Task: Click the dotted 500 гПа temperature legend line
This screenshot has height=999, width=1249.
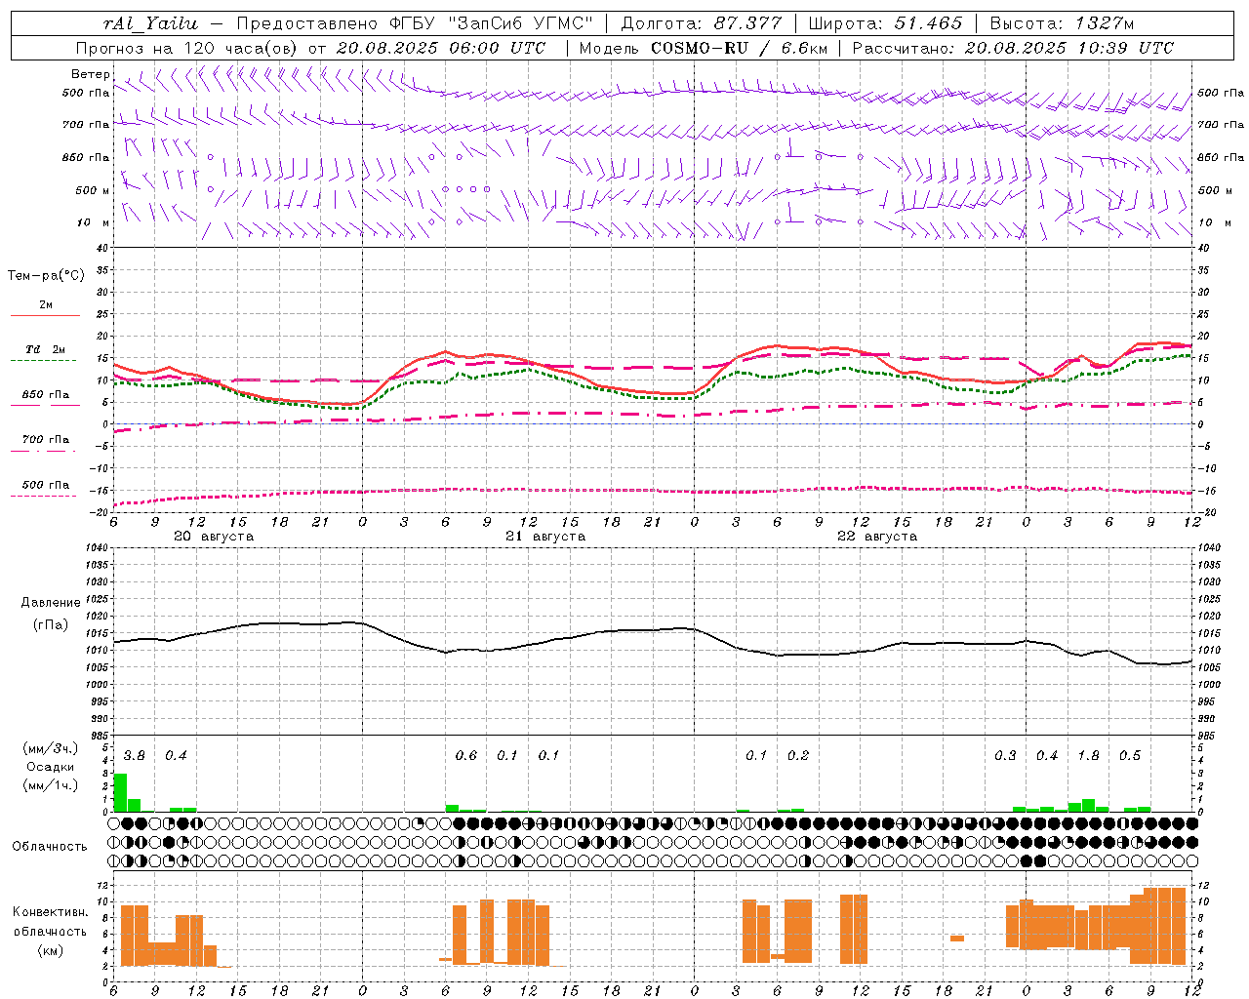Action: coord(44,496)
